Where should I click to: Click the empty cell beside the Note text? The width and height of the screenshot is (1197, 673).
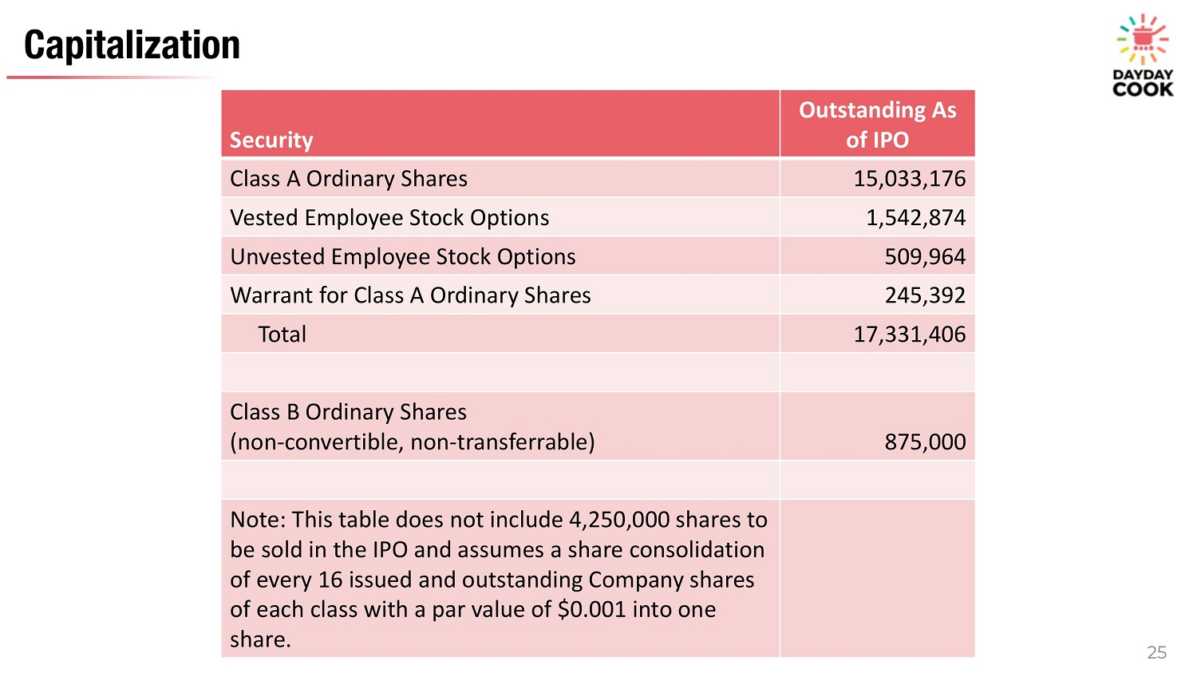point(877,579)
